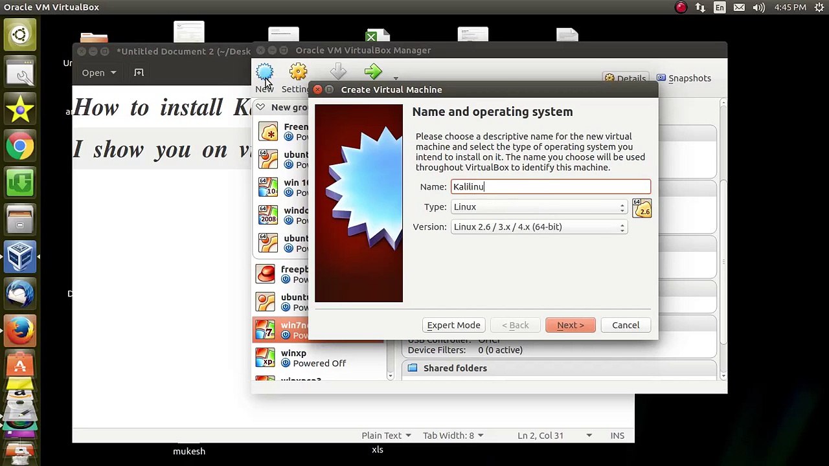Screen dimensions: 829x466
Task: Click the Expert Mode button
Action: click(x=453, y=325)
